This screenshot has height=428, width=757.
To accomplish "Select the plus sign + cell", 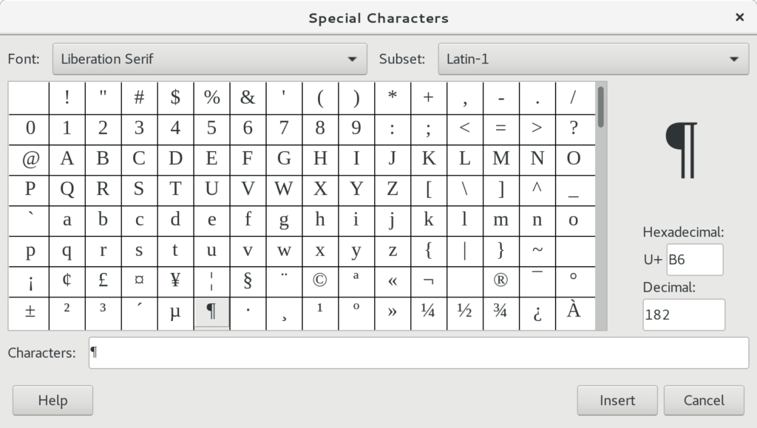I will coord(429,98).
